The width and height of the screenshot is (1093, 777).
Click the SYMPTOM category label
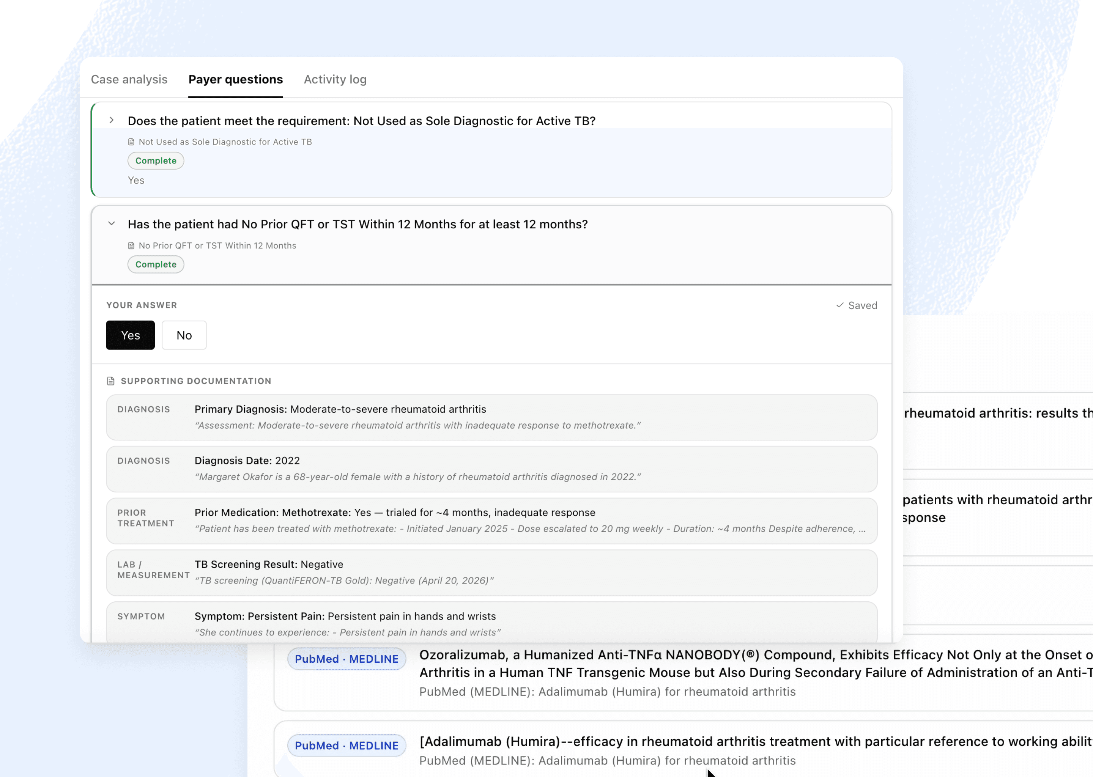[x=141, y=617]
